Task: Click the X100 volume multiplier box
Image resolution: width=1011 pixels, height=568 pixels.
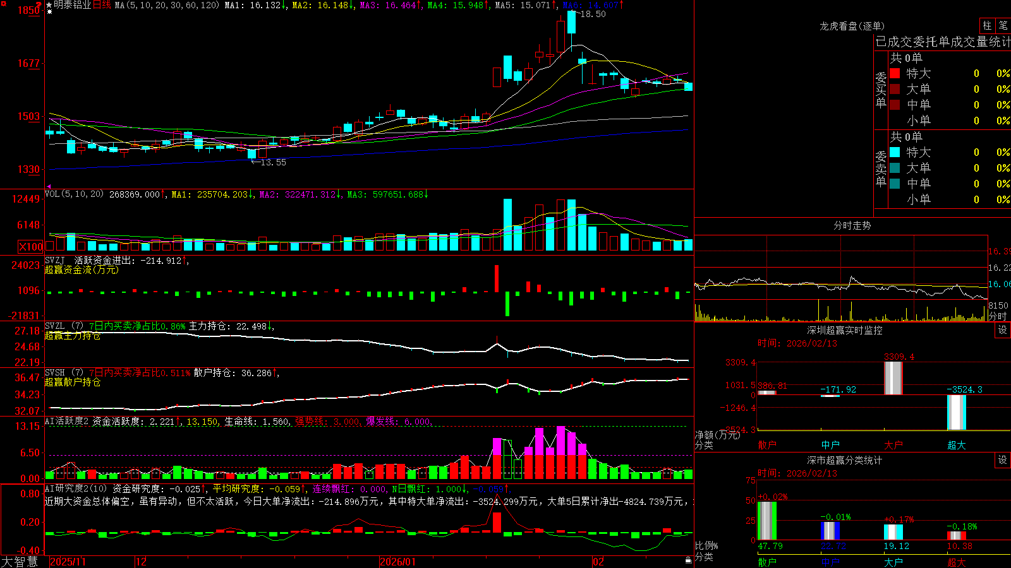Action: 31,247
